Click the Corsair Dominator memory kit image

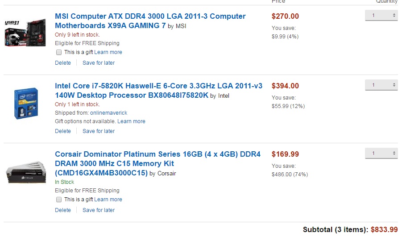26,172
